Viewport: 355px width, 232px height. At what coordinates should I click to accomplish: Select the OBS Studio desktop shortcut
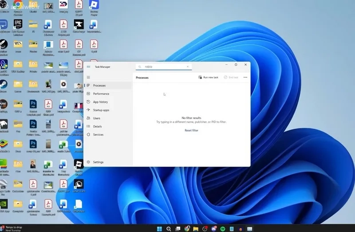point(4,6)
